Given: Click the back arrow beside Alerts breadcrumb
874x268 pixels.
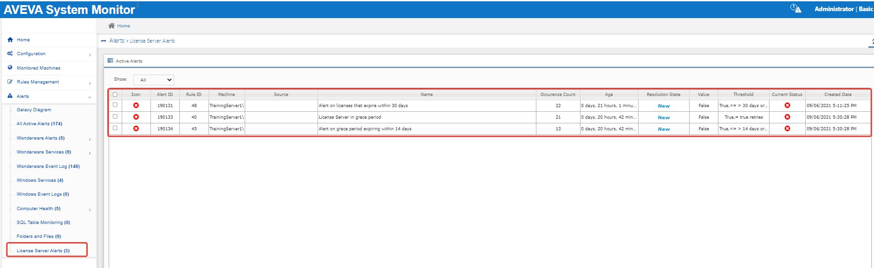Looking at the screenshot, I should [104, 41].
